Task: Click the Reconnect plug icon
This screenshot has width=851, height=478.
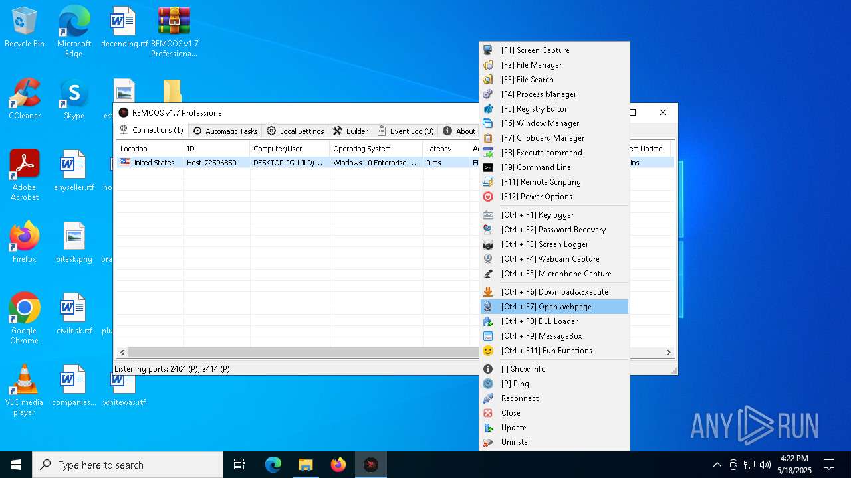Action: [x=488, y=398]
